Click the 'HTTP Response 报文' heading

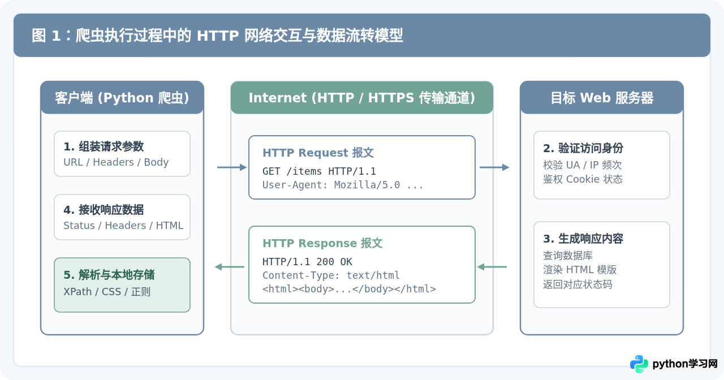[x=322, y=244]
